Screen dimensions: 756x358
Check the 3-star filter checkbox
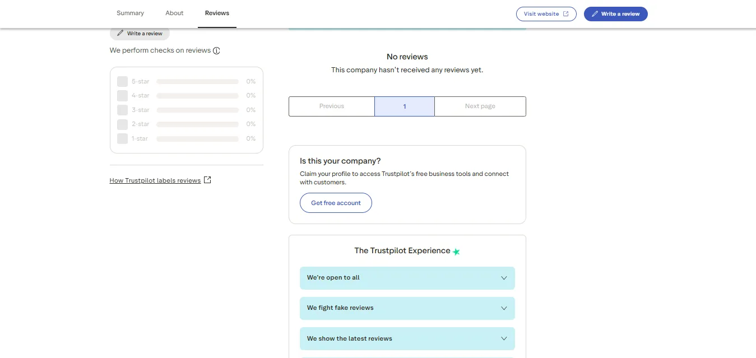point(122,110)
